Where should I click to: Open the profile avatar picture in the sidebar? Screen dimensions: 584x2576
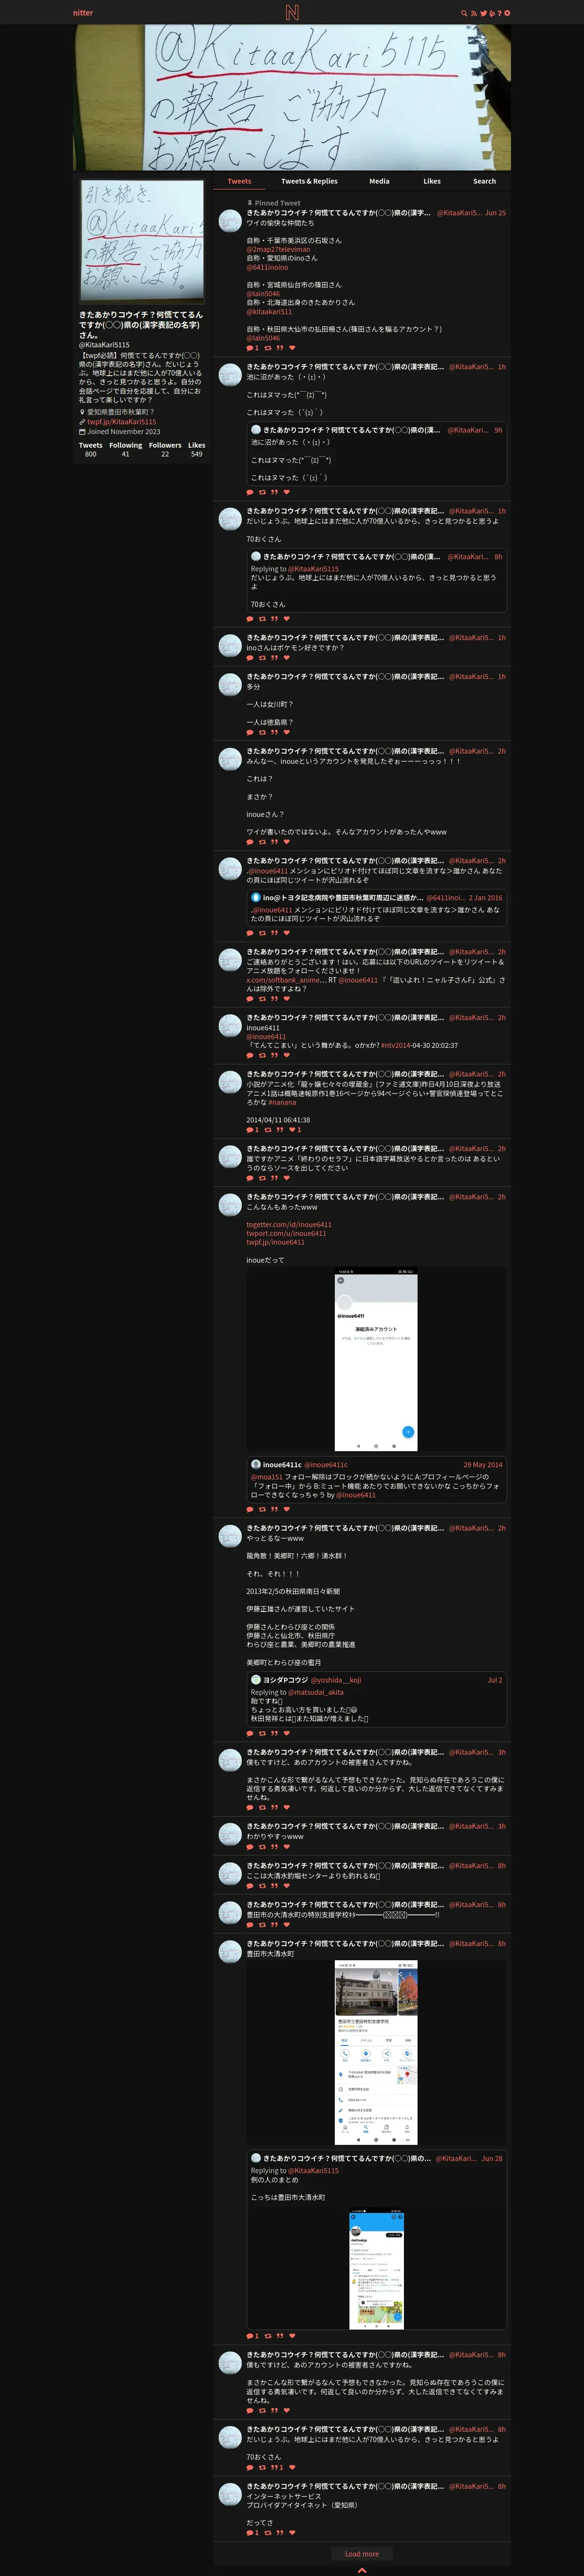142,241
